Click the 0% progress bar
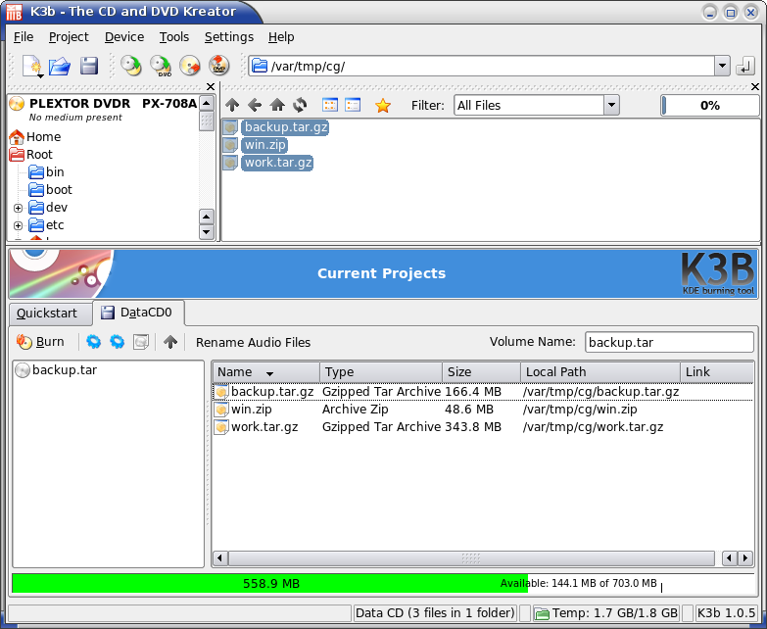767x629 pixels. [x=709, y=105]
